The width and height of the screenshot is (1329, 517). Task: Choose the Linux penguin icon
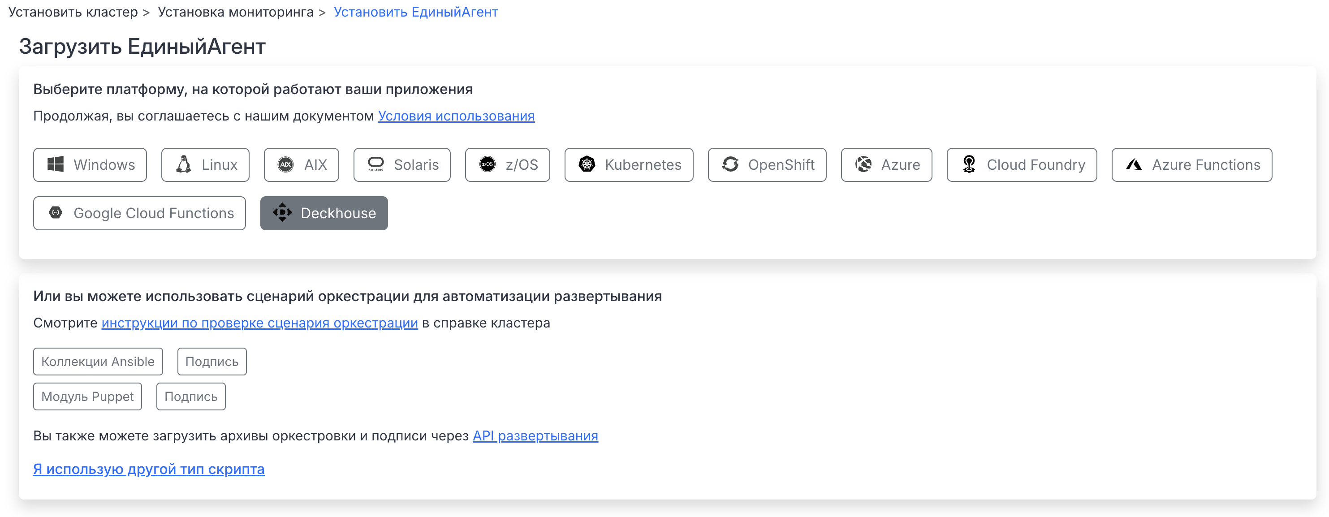click(184, 164)
